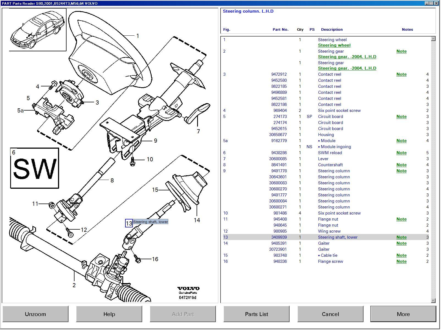
Task: Select callout number 10 in the diagram
Action: point(150,159)
